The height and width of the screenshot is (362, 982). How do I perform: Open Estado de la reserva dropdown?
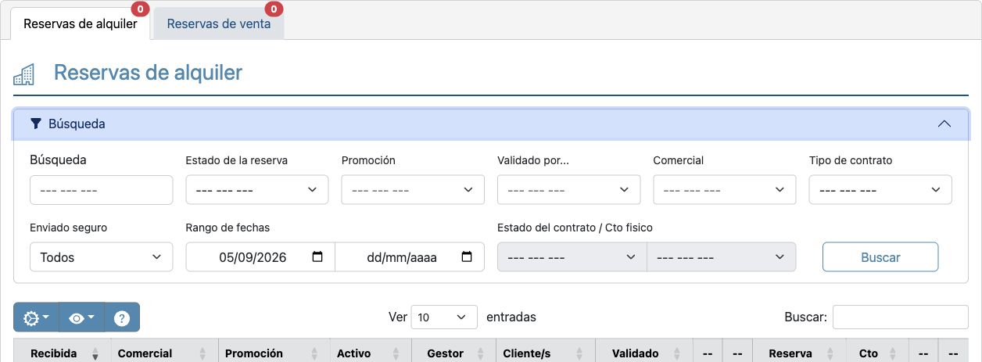256,189
